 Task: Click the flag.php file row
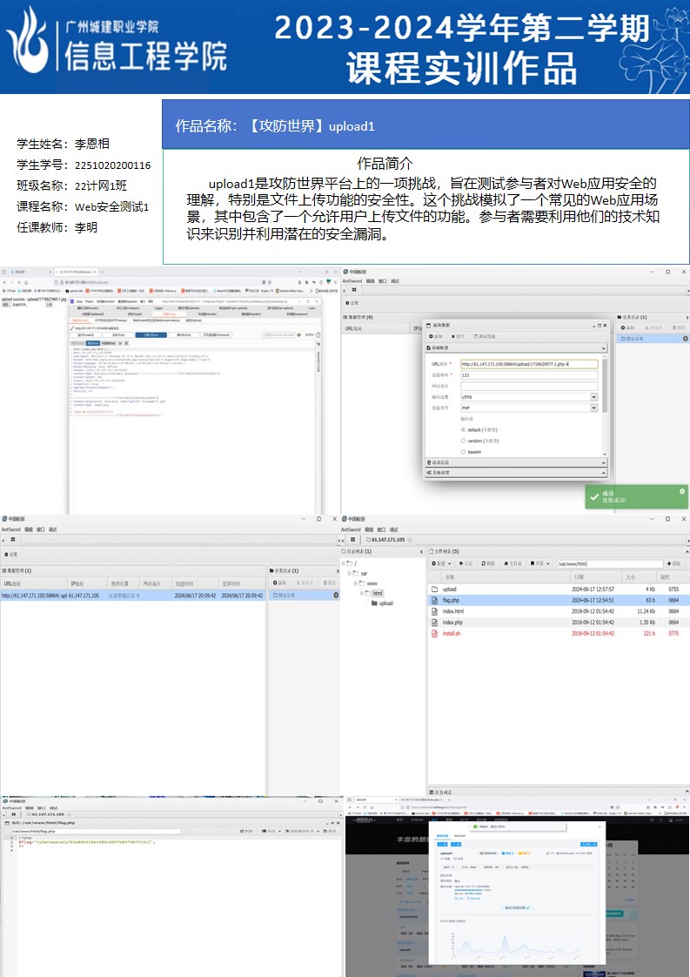coord(451,600)
